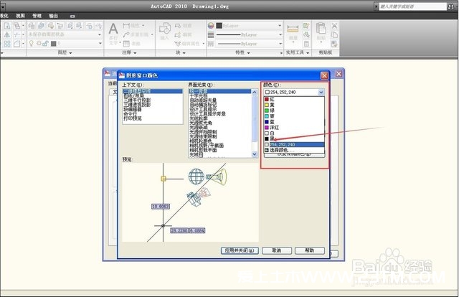The height and width of the screenshot is (297, 459).
Task: Click the Insert block large icon
Action: [x=165, y=29]
